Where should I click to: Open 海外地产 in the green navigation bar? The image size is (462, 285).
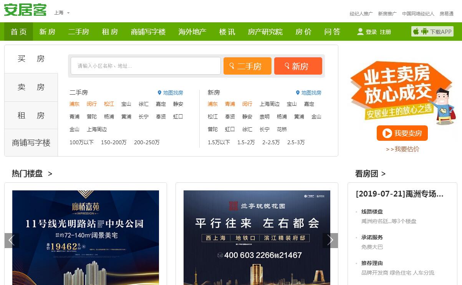192,32
